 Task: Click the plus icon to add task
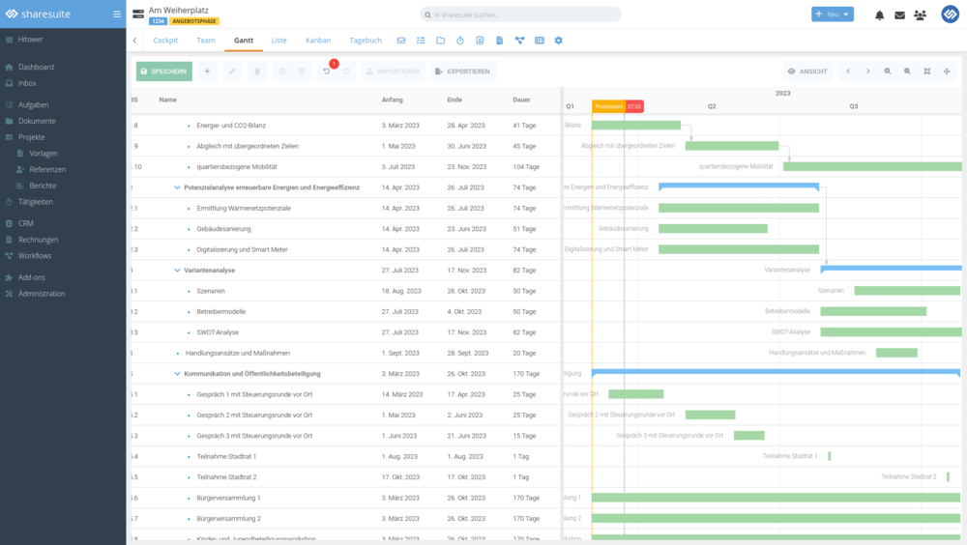(206, 72)
